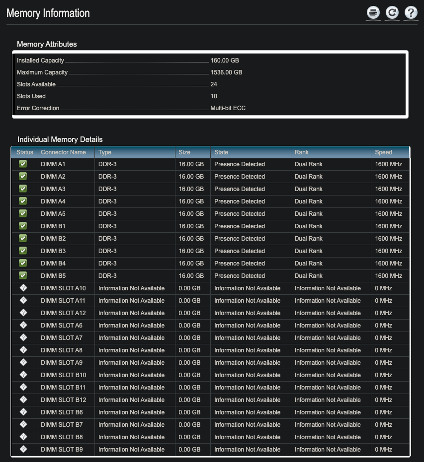Click the green status icon for DIMM B2
Viewport: 424px width, 462px height.
23,238
